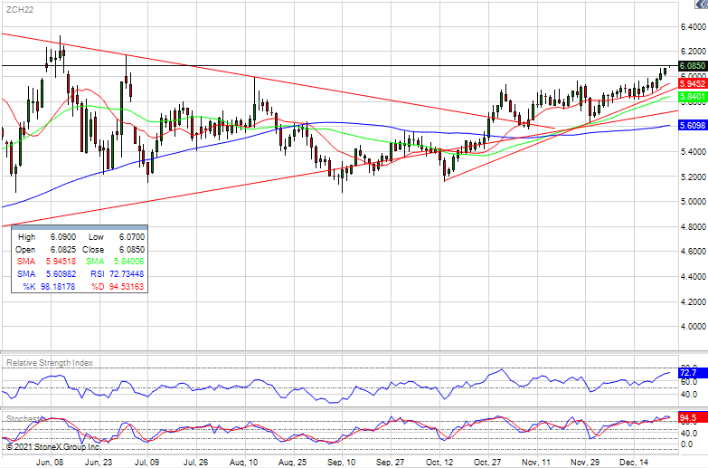Click the Aug, 10 date label
The width and height of the screenshot is (708, 468).
click(243, 463)
